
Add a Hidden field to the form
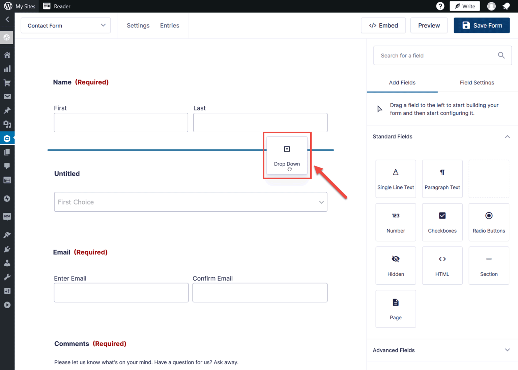(396, 265)
